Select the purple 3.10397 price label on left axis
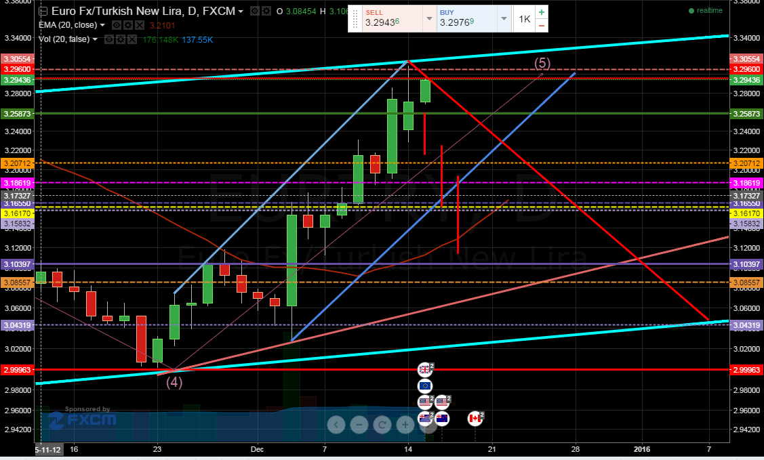764x460 pixels. click(x=17, y=264)
